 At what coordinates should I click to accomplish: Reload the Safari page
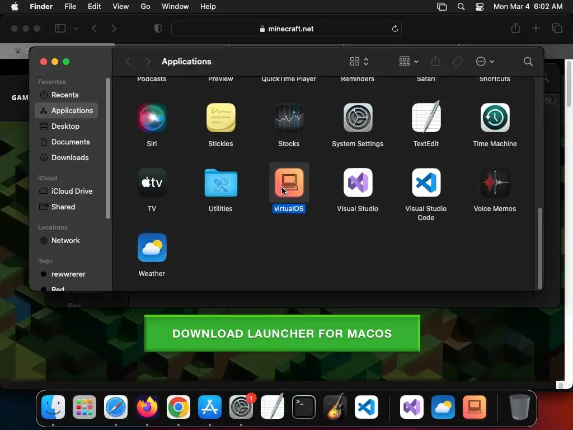[394, 29]
